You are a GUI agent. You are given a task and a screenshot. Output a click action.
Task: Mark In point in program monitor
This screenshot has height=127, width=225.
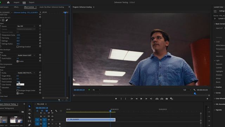point(121,99)
